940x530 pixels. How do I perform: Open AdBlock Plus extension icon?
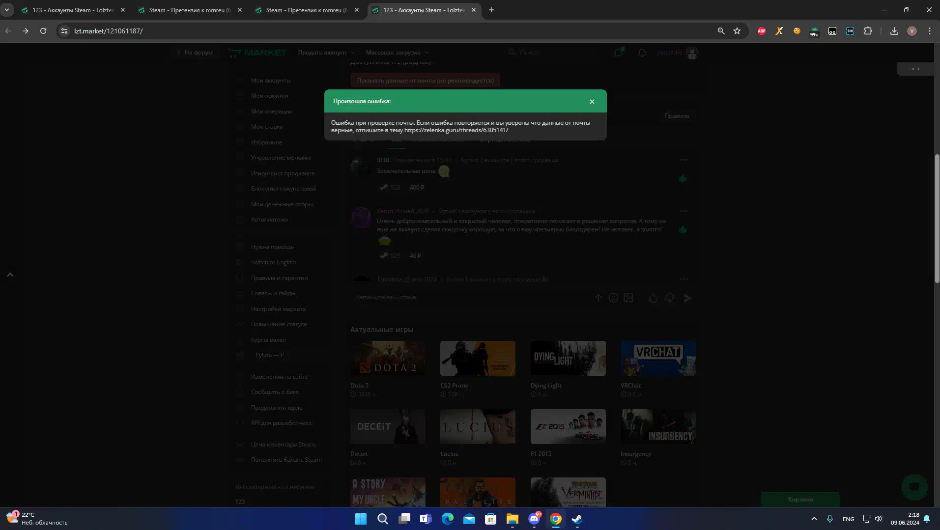pos(762,31)
